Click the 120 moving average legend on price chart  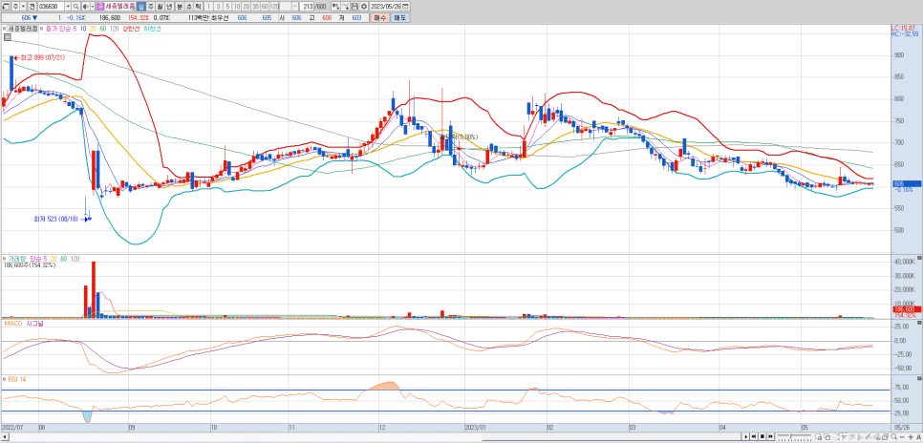[x=114, y=29]
